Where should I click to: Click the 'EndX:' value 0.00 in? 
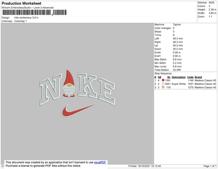pyautogui.click(x=177, y=52)
